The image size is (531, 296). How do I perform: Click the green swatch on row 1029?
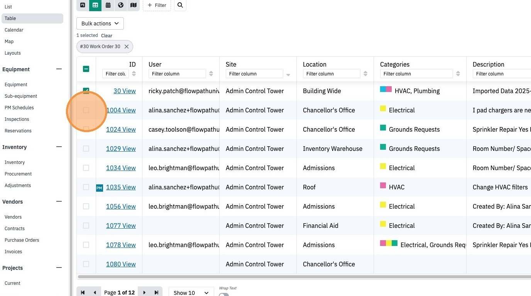[383, 147]
